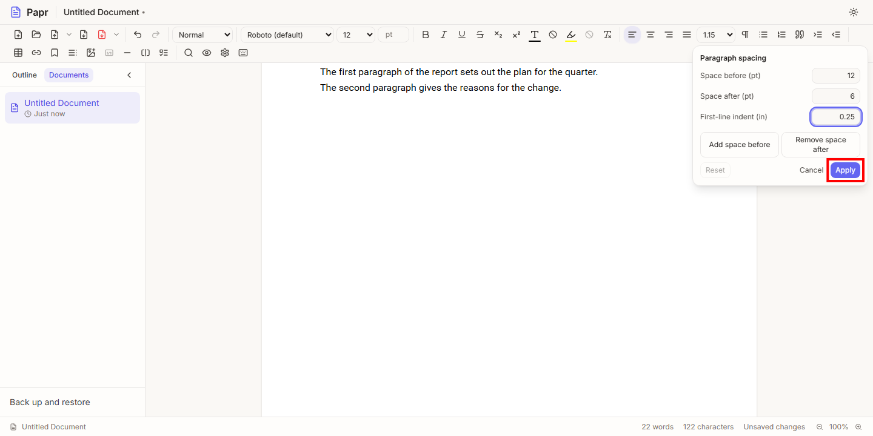873x436 pixels.
Task: Click the Apply button
Action: [845, 170]
